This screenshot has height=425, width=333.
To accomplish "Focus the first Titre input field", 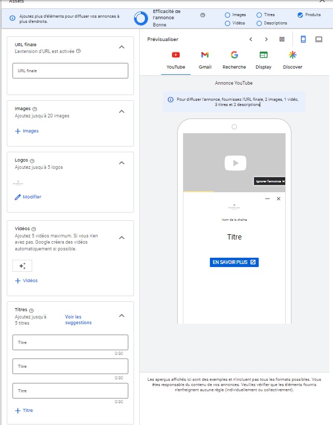I will click(70, 342).
